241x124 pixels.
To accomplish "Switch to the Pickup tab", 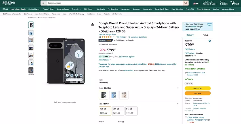I will [x=205, y=35].
